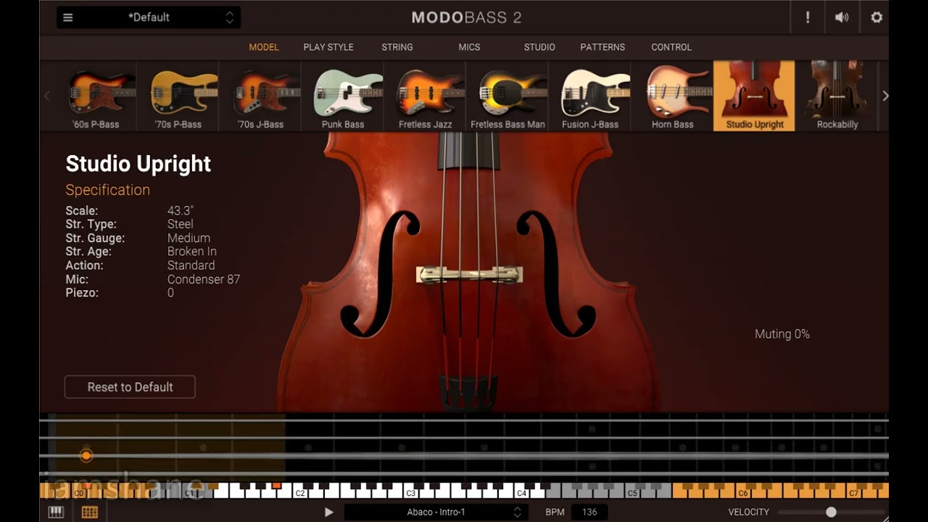Open the settings gear
This screenshot has width=928, height=522.
pyautogui.click(x=877, y=17)
